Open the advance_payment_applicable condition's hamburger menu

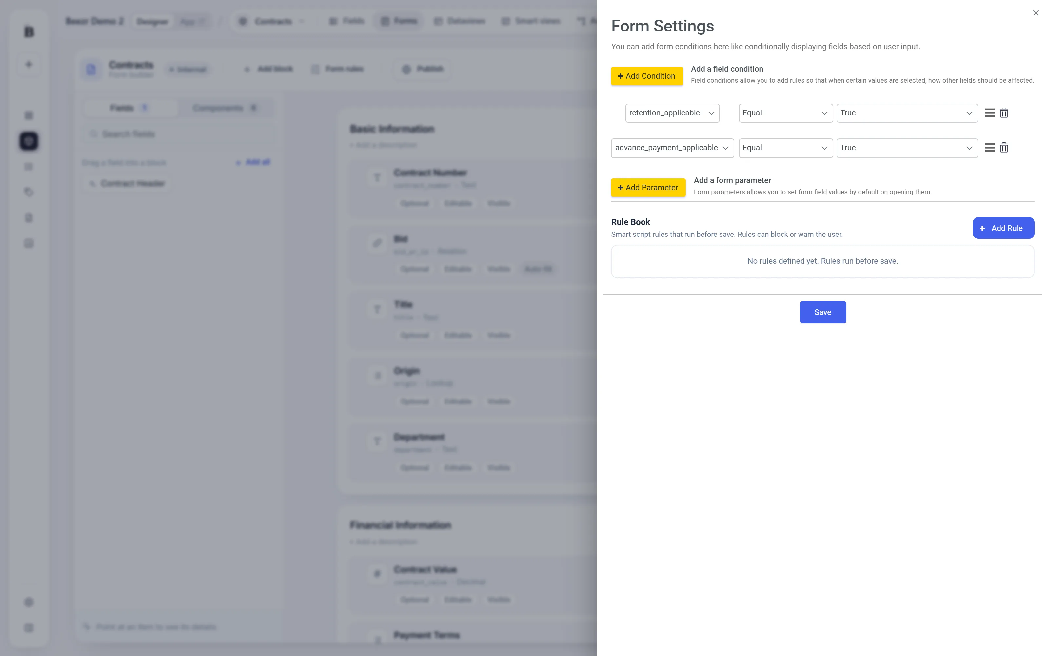(990, 148)
